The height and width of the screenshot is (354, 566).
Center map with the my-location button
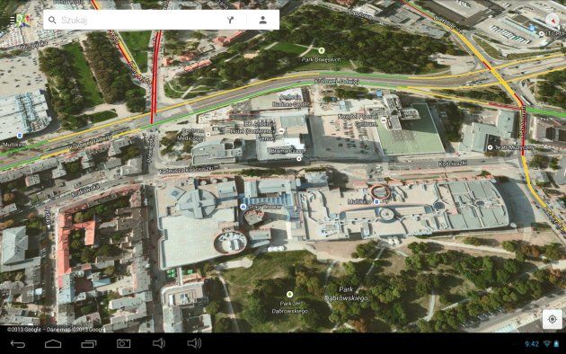pos(552,319)
